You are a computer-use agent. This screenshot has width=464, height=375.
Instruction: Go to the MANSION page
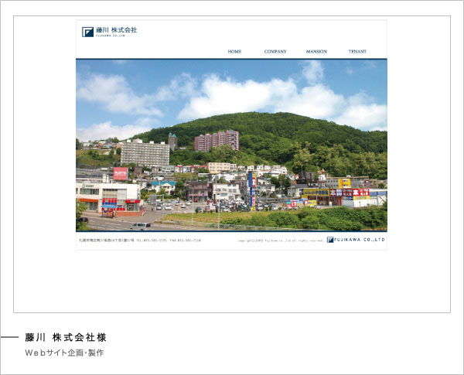click(x=316, y=52)
